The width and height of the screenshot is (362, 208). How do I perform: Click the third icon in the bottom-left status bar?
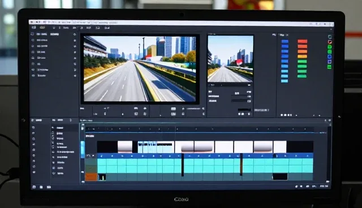49,187
